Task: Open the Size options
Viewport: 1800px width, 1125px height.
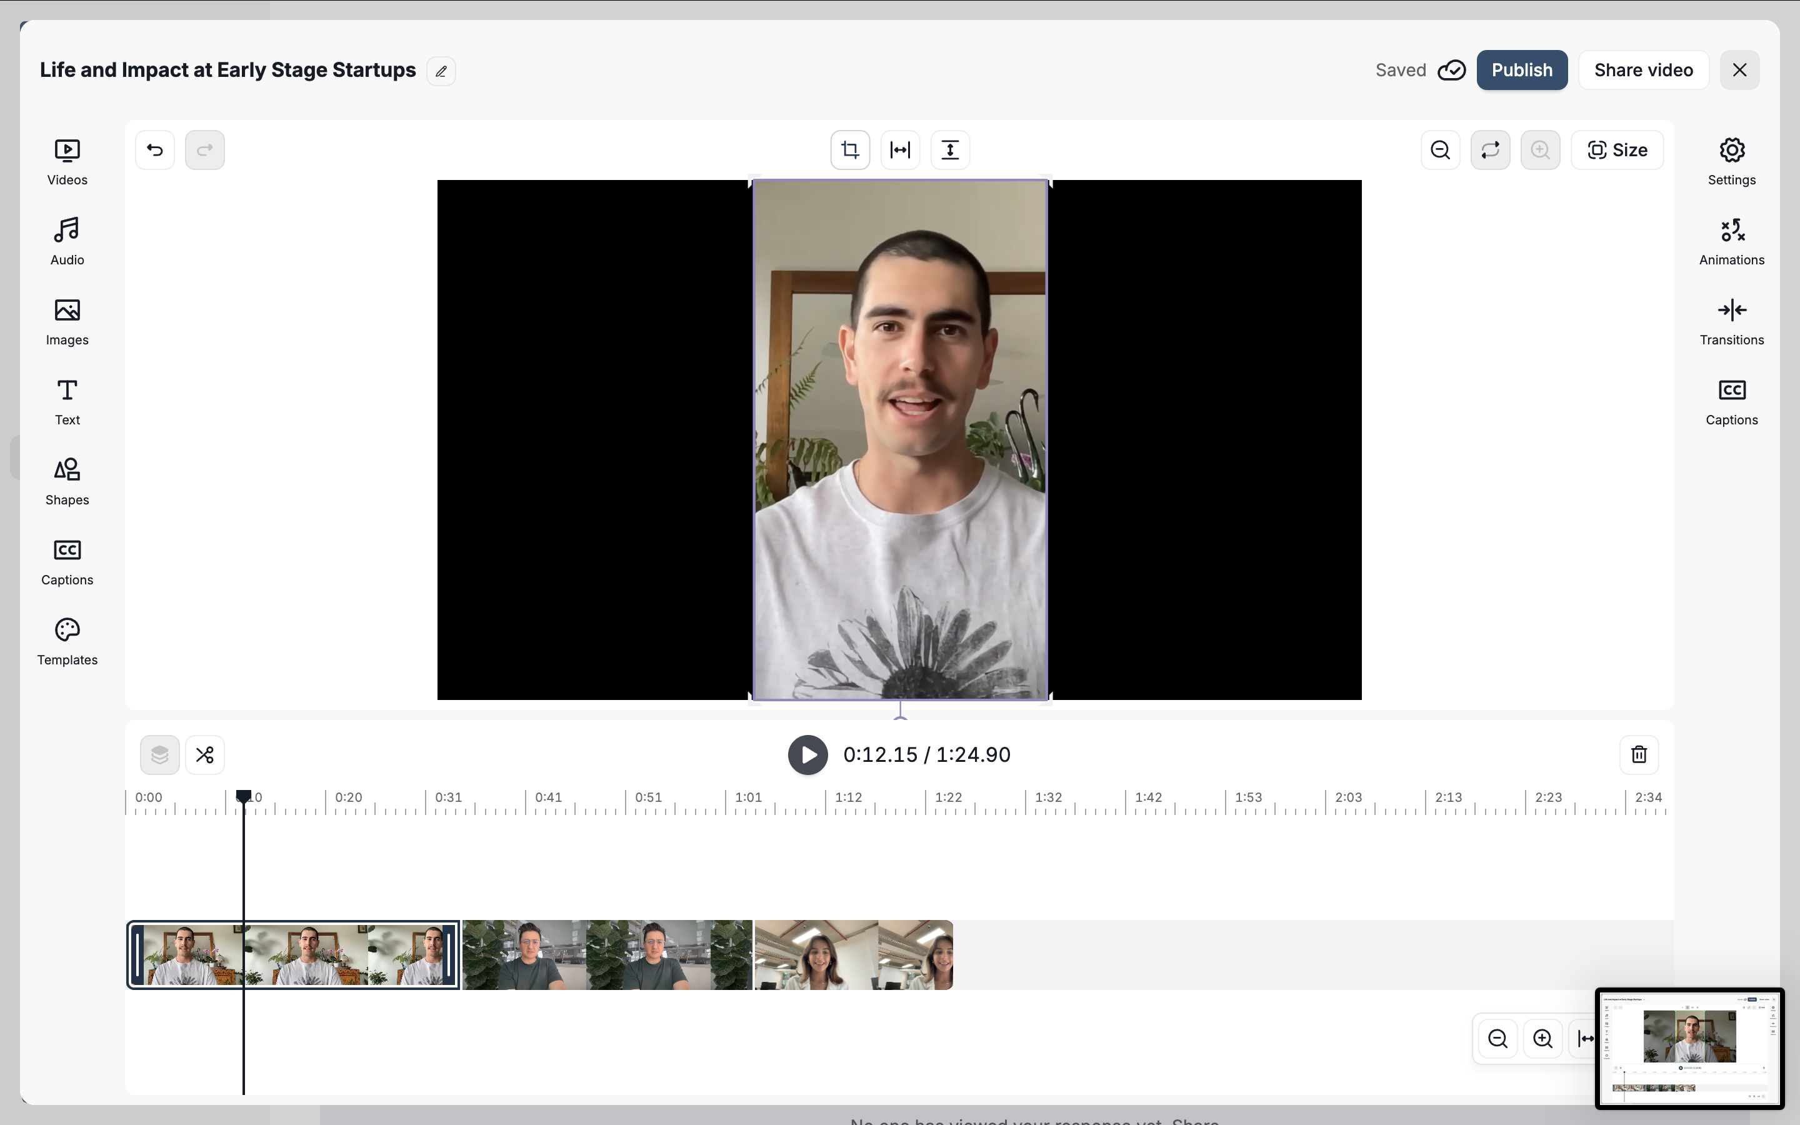Action: pyautogui.click(x=1617, y=150)
